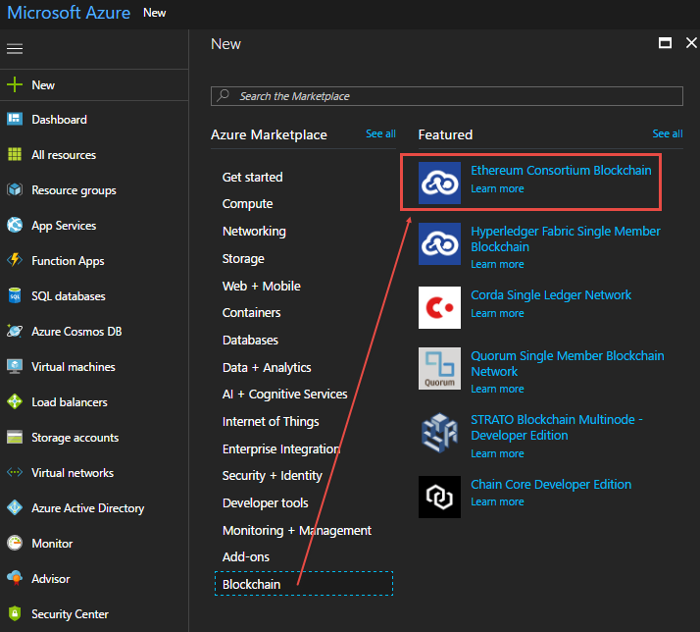Click the Hyperledger Fabric blockchain logo
The height and width of the screenshot is (632, 700).
click(x=439, y=243)
